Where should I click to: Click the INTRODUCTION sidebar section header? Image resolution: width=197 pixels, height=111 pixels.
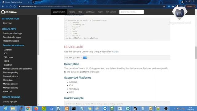pyautogui.click(x=10, y=19)
